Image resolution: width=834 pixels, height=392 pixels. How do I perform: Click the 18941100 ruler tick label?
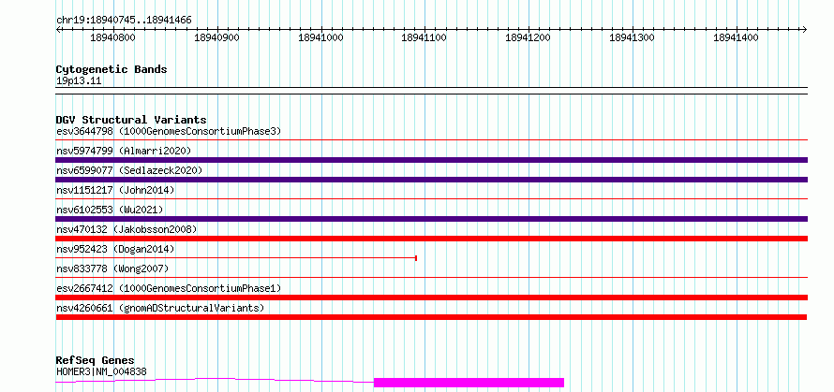(x=424, y=37)
